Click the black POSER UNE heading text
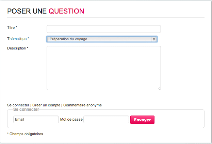 pyautogui.click(x=27, y=11)
